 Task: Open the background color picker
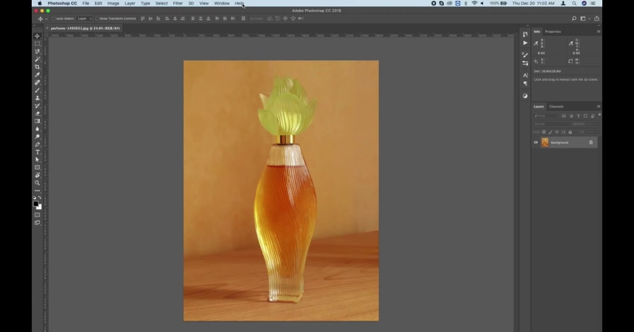(x=39, y=207)
